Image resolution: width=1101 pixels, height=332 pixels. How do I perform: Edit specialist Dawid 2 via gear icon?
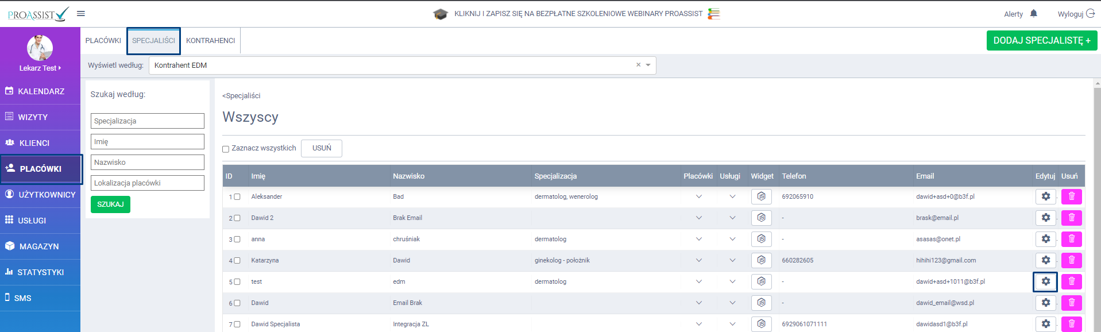tap(1046, 218)
